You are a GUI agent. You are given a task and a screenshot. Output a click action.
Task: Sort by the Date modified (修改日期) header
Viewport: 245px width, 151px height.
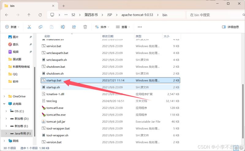[108, 36]
